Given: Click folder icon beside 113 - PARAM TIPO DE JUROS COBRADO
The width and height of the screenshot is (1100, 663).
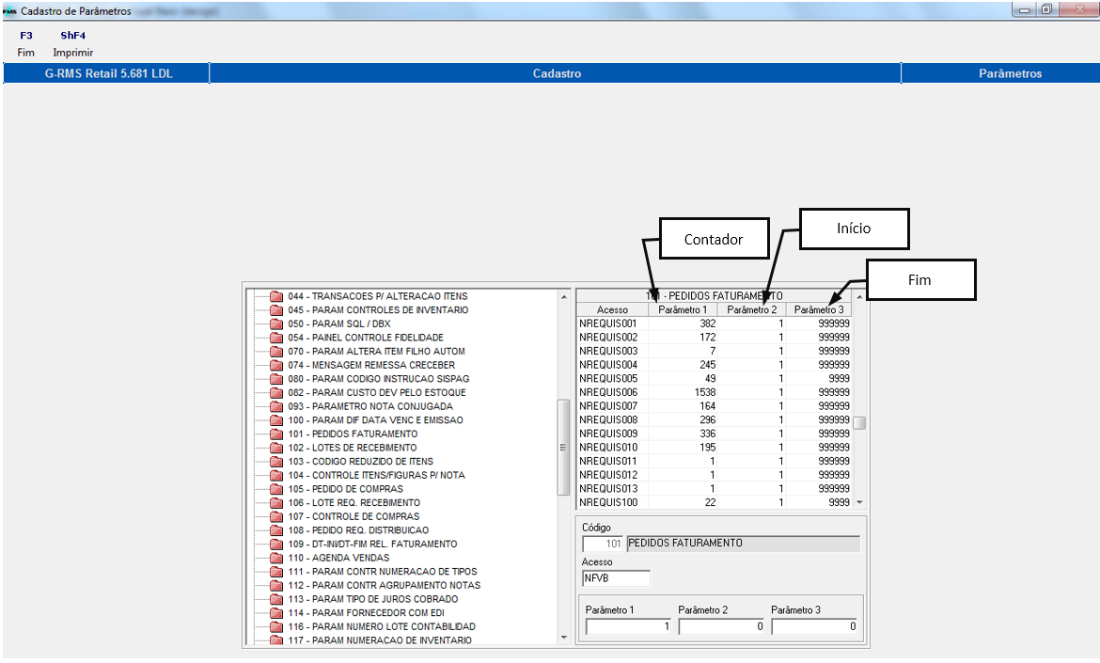Looking at the screenshot, I should (x=276, y=599).
